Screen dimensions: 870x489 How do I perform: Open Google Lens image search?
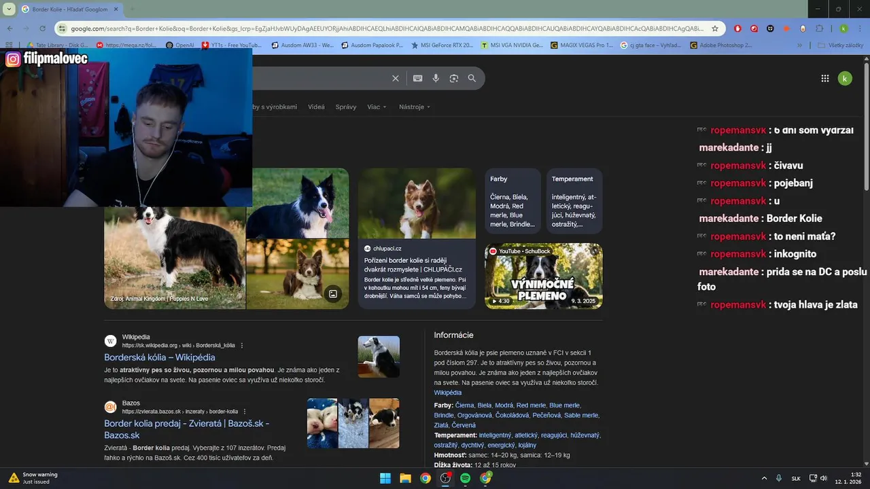[454, 78]
